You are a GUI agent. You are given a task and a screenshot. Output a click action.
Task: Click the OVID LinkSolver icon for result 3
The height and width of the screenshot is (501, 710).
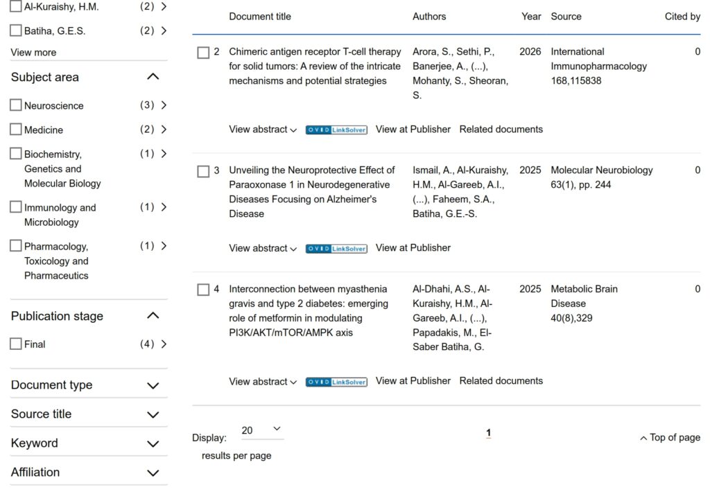pos(336,248)
